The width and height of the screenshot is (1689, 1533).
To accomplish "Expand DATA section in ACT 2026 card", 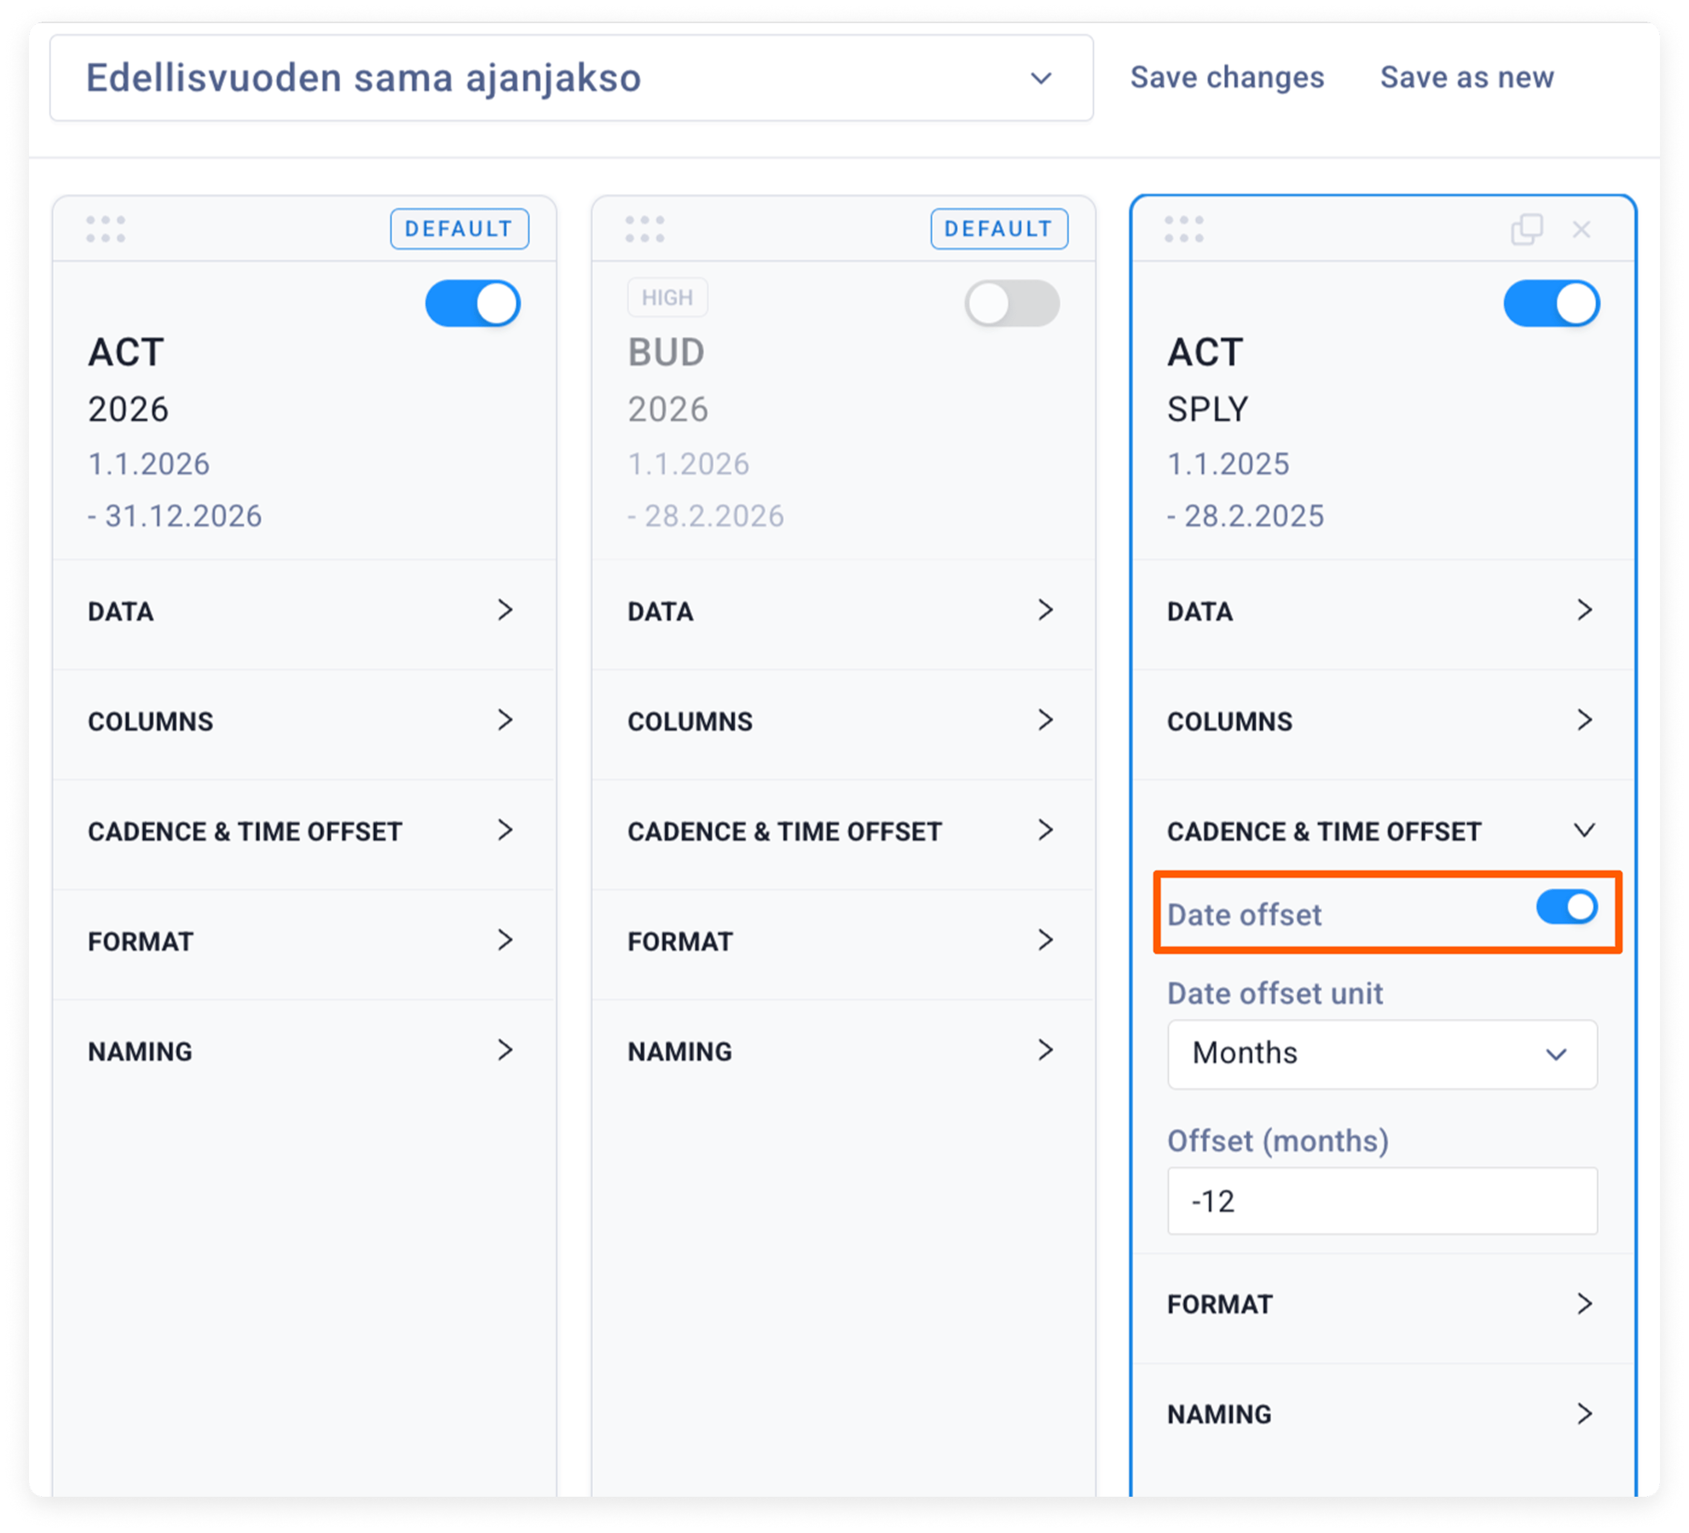I will [x=304, y=612].
